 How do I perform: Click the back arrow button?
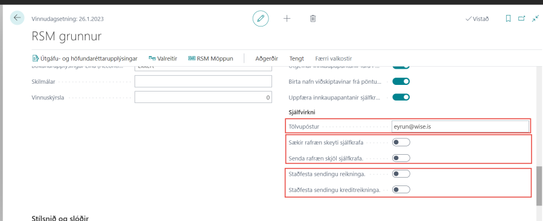pyautogui.click(x=17, y=17)
